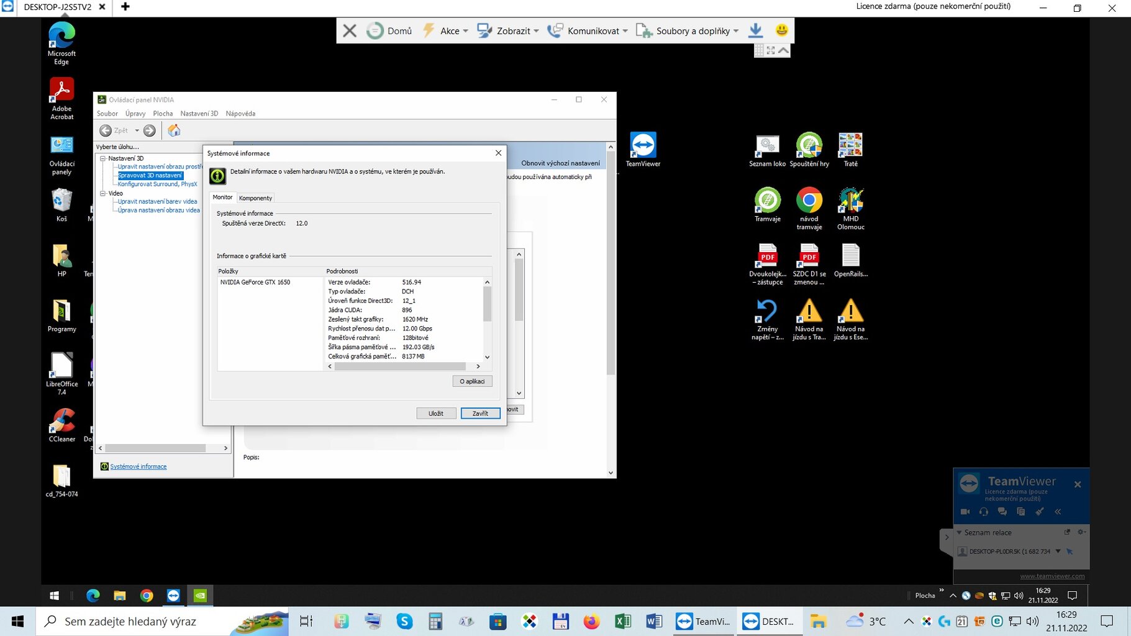Viewport: 1131px width, 636px height.
Task: Click the TeamViewer video camera icon
Action: tap(965, 512)
